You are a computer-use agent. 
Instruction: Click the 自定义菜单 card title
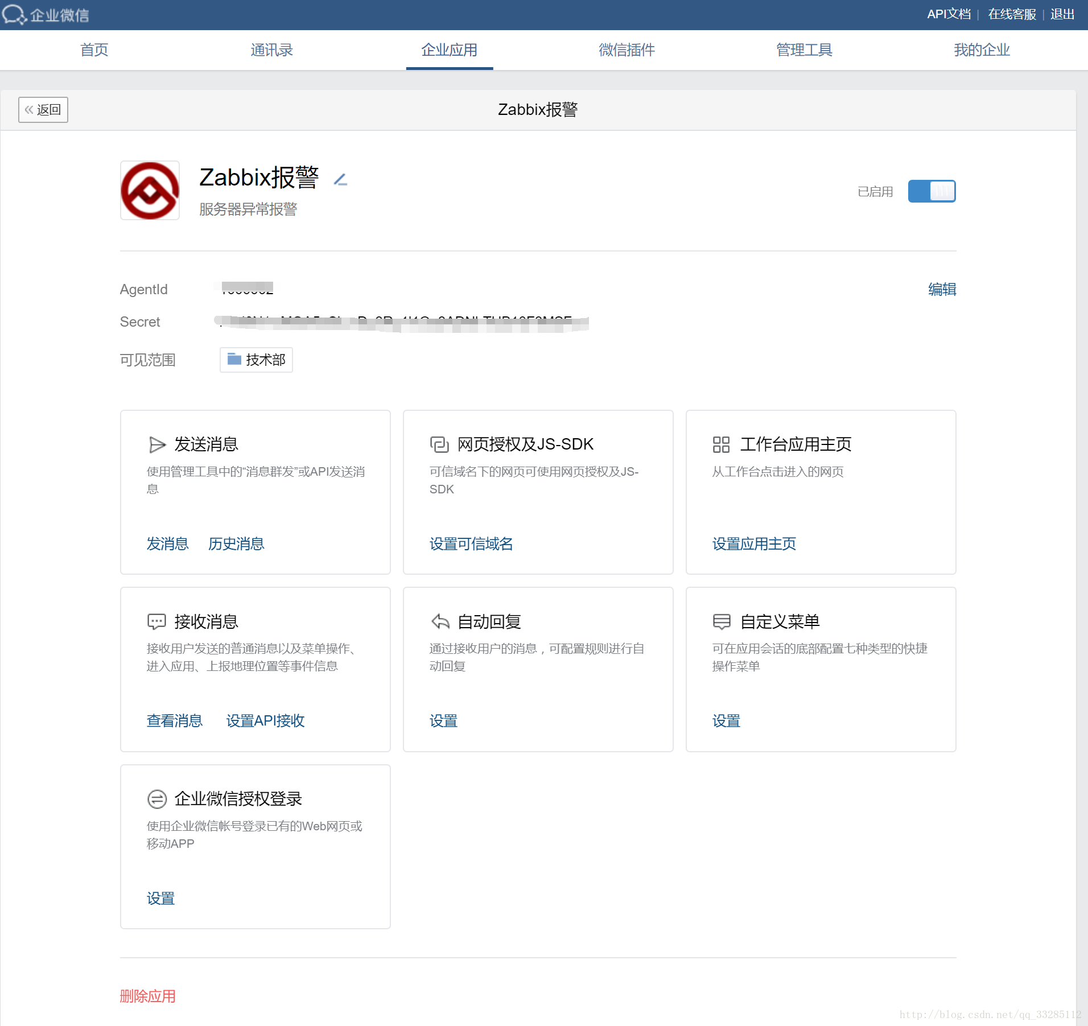tap(780, 621)
